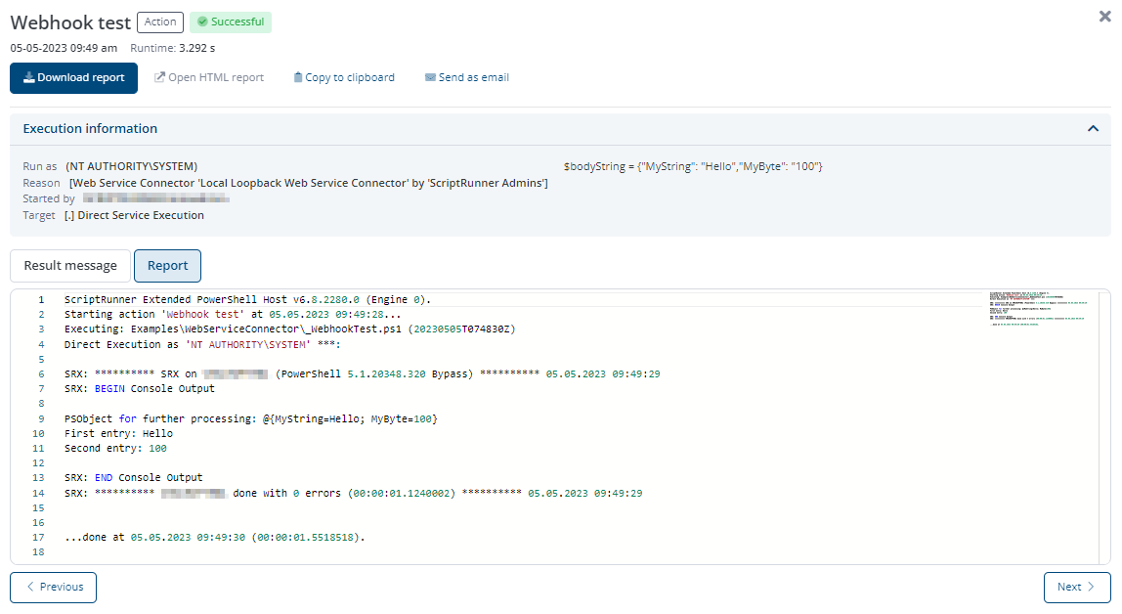Click the envelope icon beside Send as email
This screenshot has width=1122, height=614.
[x=430, y=78]
